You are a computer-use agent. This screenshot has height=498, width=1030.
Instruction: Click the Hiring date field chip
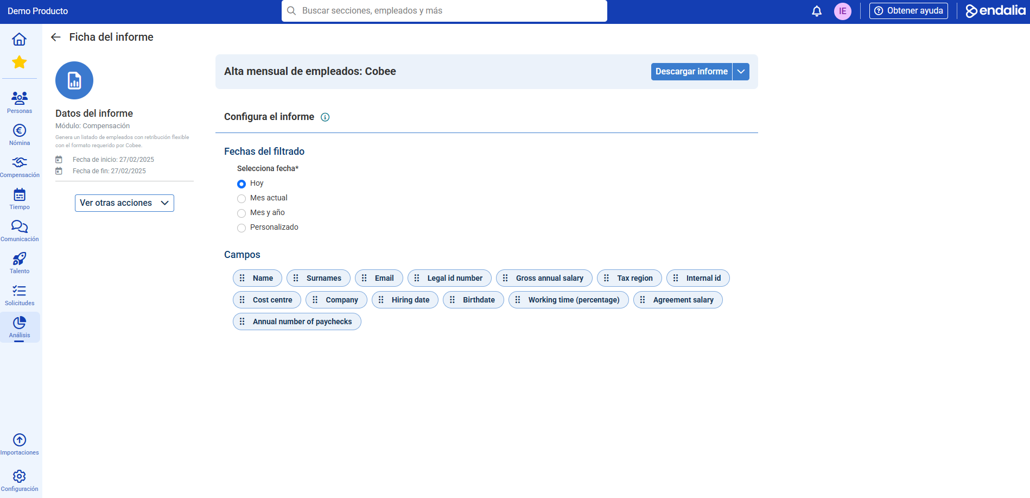coord(405,300)
